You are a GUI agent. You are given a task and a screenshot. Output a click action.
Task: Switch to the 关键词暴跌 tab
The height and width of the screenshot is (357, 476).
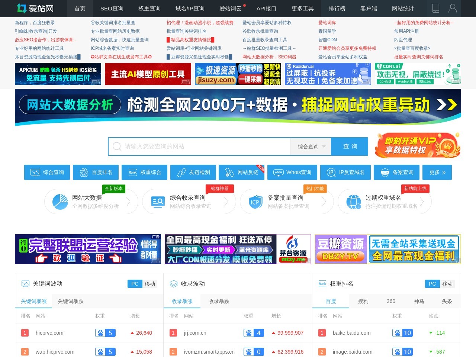pyautogui.click(x=70, y=301)
